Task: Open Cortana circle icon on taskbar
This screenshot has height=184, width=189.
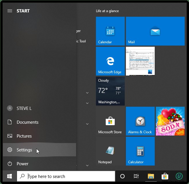Action: pyautogui.click(x=122, y=176)
